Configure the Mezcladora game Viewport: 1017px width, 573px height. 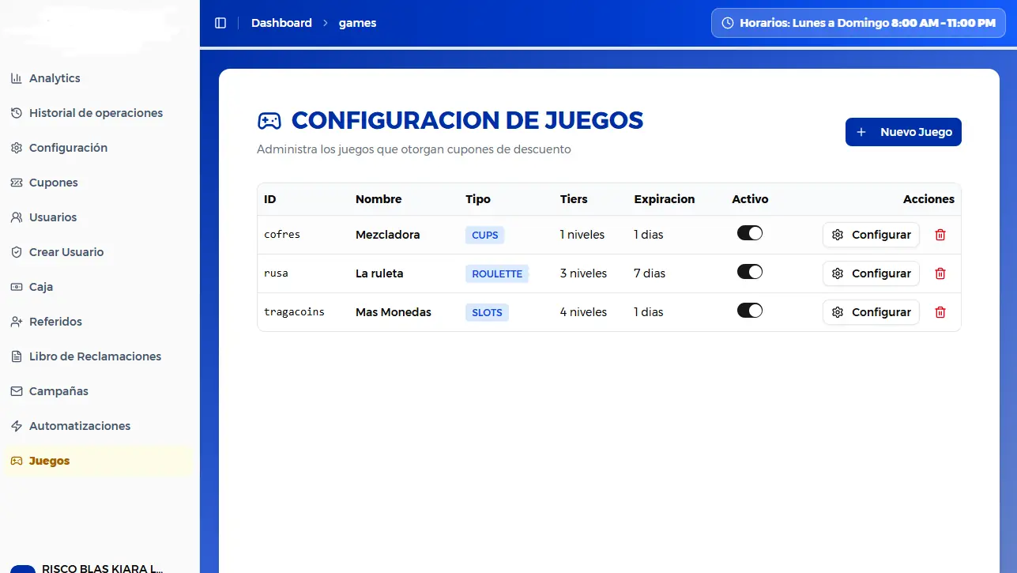click(871, 235)
